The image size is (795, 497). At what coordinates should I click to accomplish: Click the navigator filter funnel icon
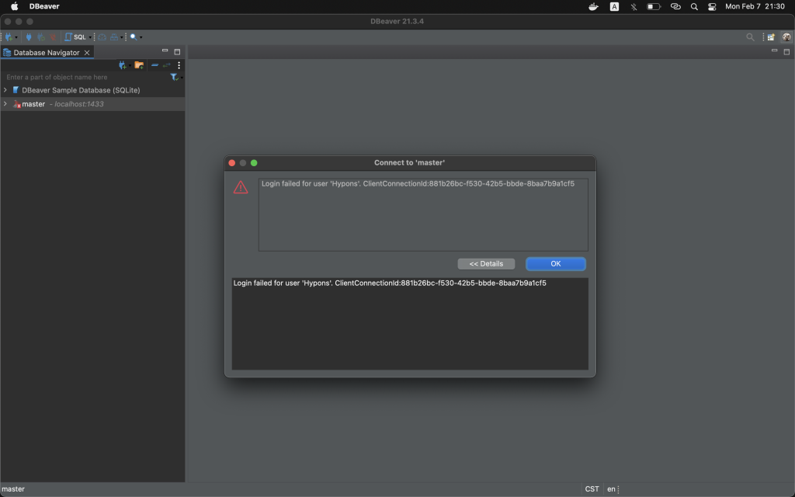(x=174, y=77)
